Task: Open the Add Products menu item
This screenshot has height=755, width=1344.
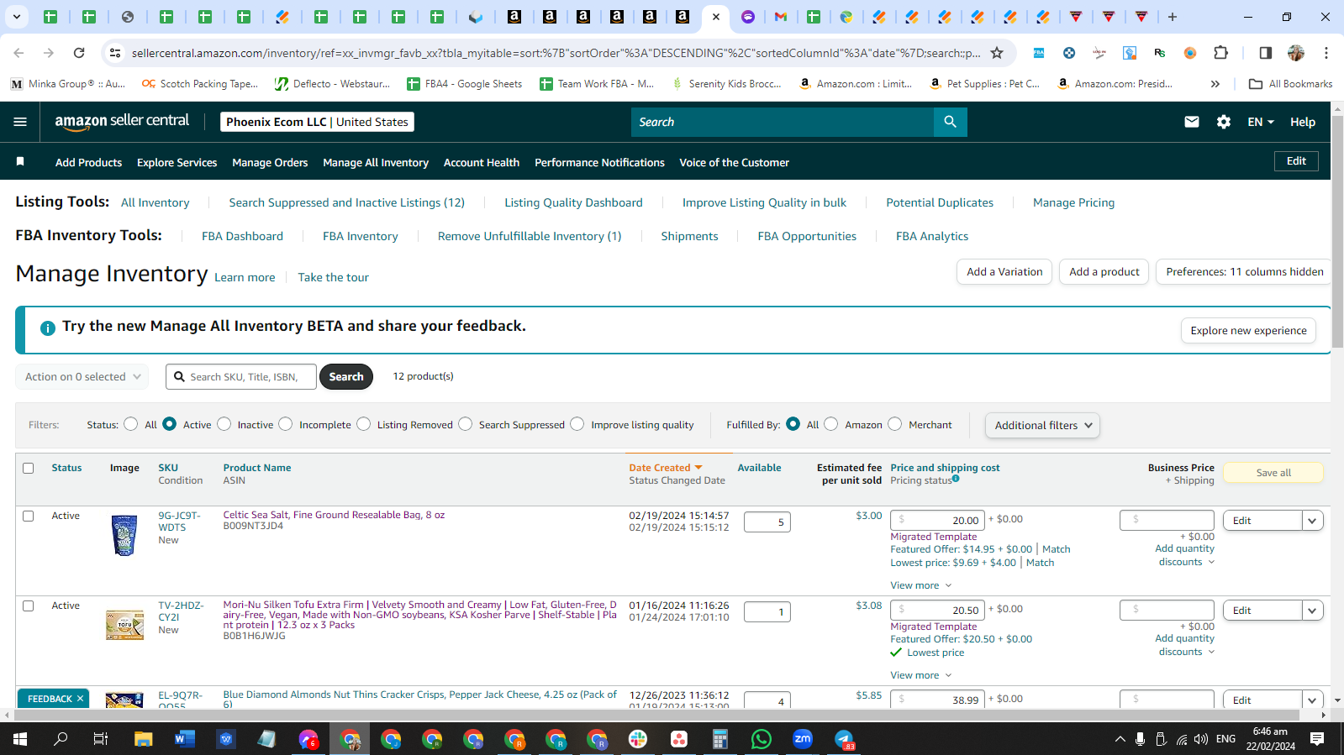Action: click(88, 162)
